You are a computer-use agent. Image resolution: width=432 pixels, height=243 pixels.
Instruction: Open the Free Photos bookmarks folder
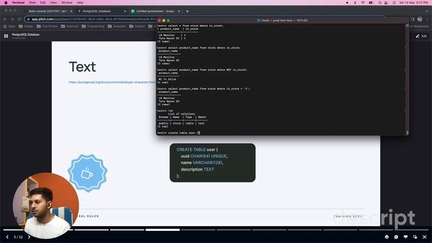[x=47, y=26]
